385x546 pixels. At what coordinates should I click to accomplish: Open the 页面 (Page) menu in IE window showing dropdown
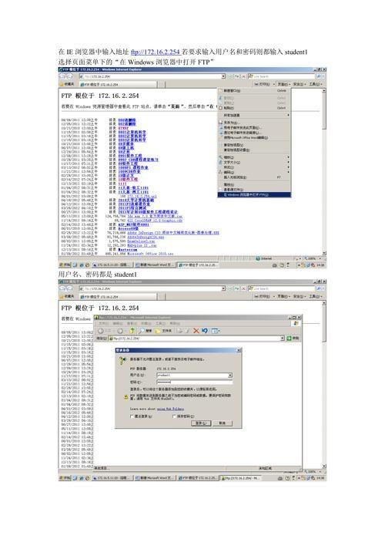coord(283,84)
